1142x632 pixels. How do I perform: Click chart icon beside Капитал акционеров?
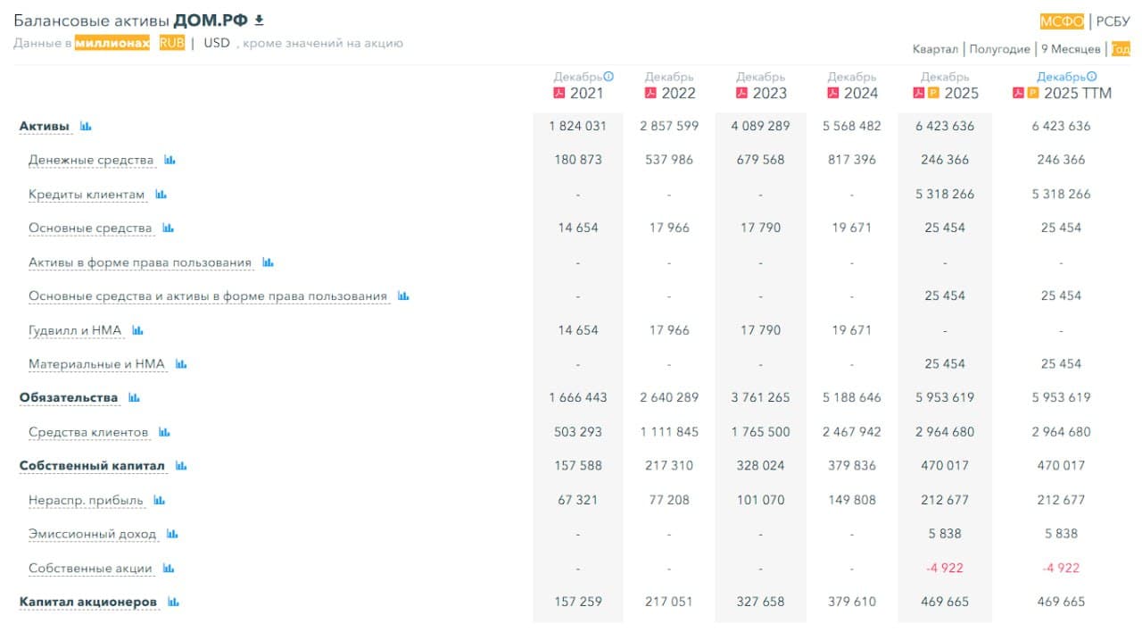click(x=173, y=603)
